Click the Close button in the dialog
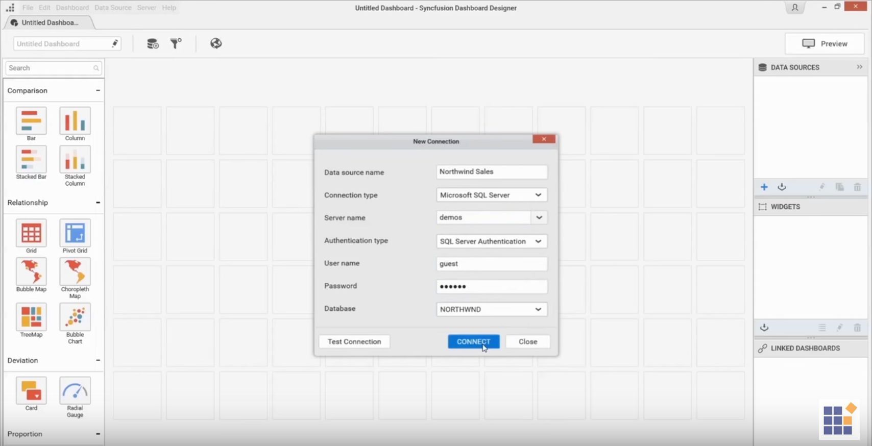This screenshot has width=872, height=446. pyautogui.click(x=528, y=342)
